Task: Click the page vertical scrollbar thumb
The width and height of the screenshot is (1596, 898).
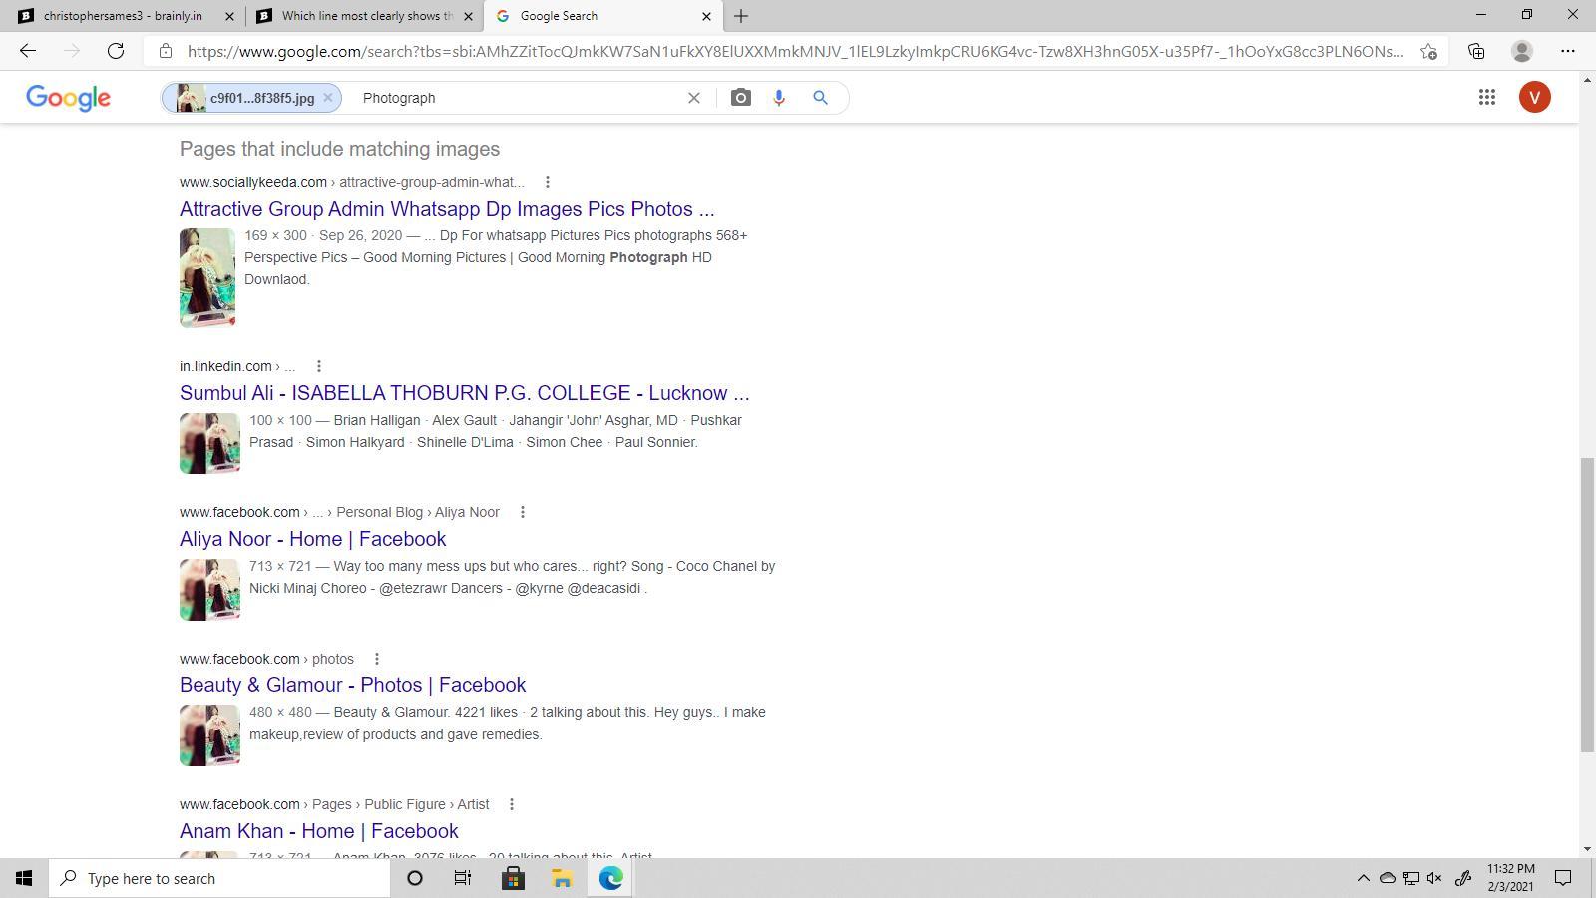Action: (1587, 605)
